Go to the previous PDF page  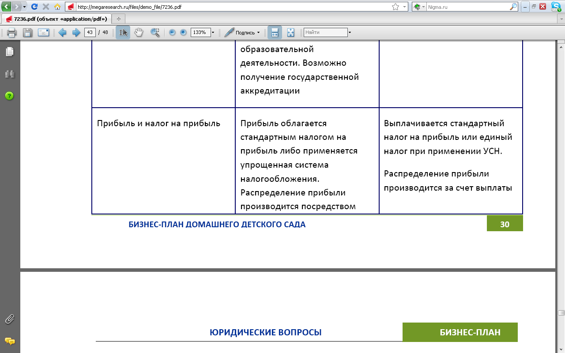62,32
